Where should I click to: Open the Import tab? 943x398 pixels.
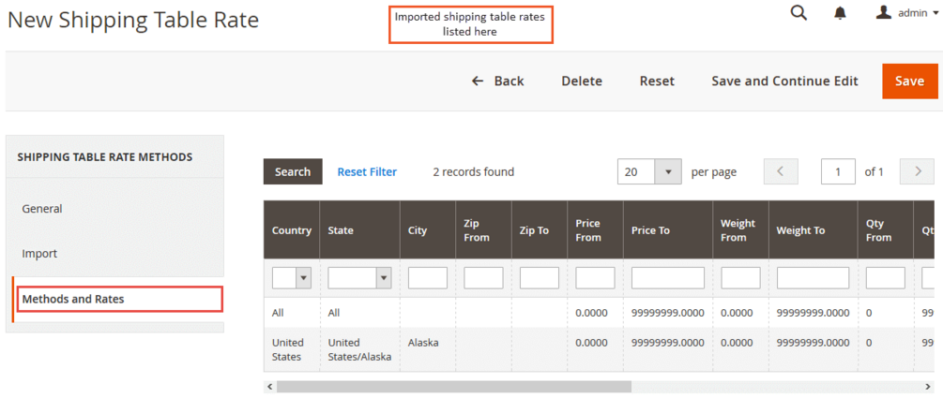39,254
